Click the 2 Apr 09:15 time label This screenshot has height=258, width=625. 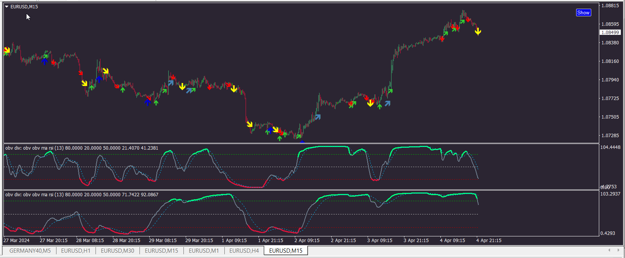click(x=307, y=241)
